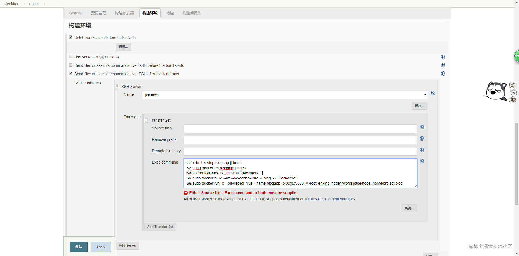Open help for Use secret text(s) option
The width and height of the screenshot is (519, 256).
click(443, 57)
